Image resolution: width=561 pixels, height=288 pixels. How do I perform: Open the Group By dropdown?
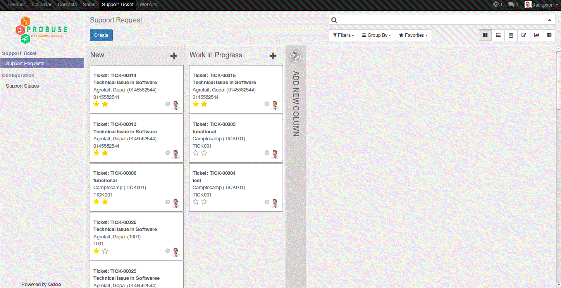tap(377, 35)
